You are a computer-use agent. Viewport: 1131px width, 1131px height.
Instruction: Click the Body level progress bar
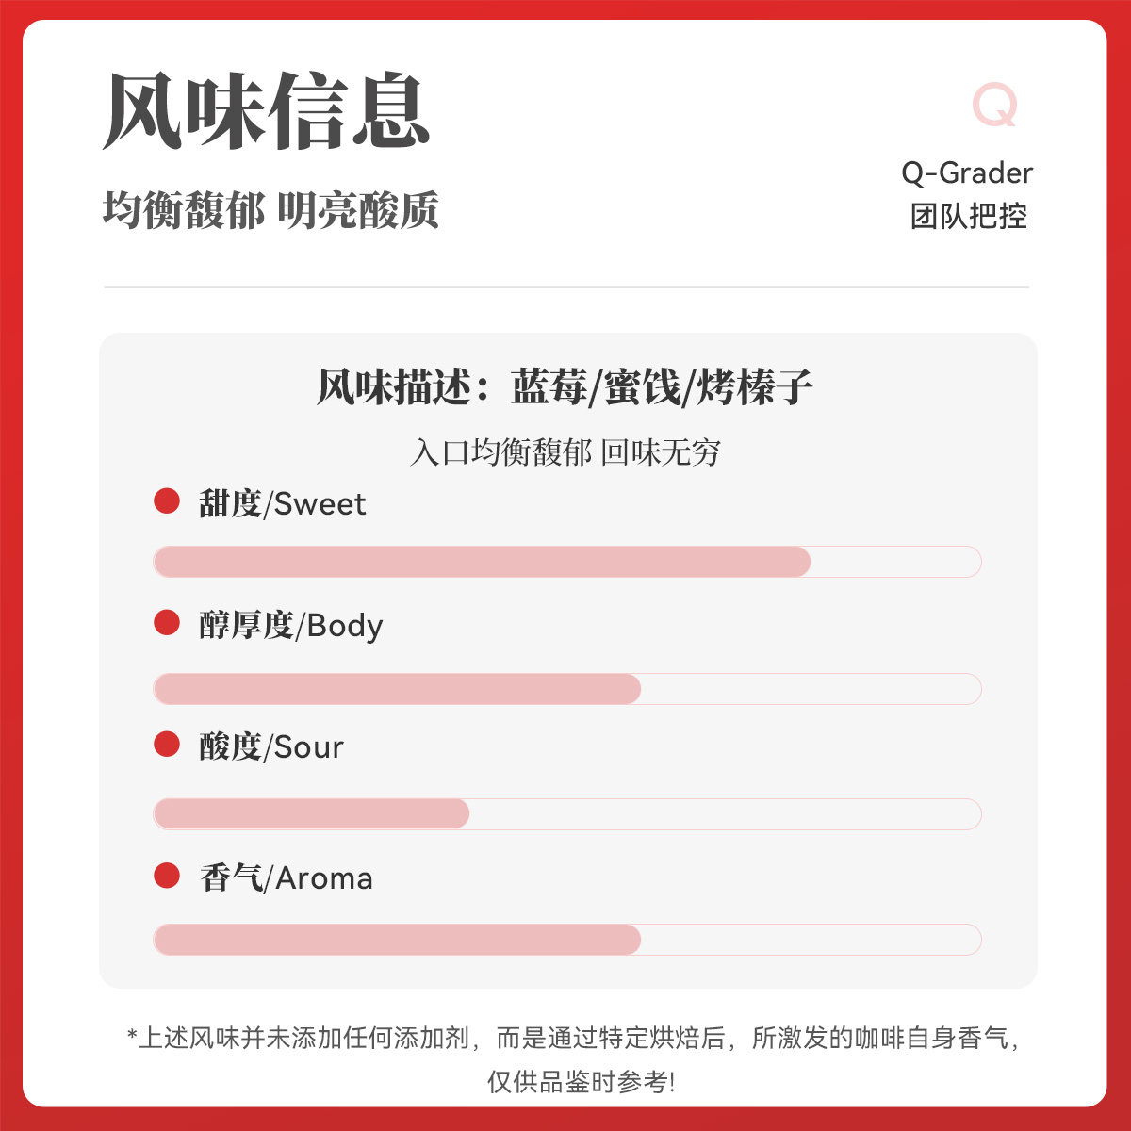pyautogui.click(x=566, y=689)
